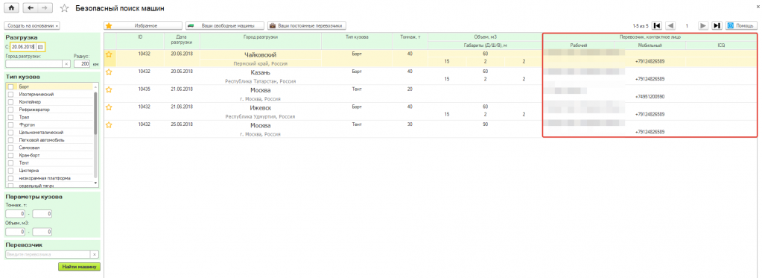Navigate forward with the right arrow

(45, 8)
